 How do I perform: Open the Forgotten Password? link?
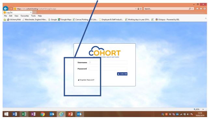(86, 80)
